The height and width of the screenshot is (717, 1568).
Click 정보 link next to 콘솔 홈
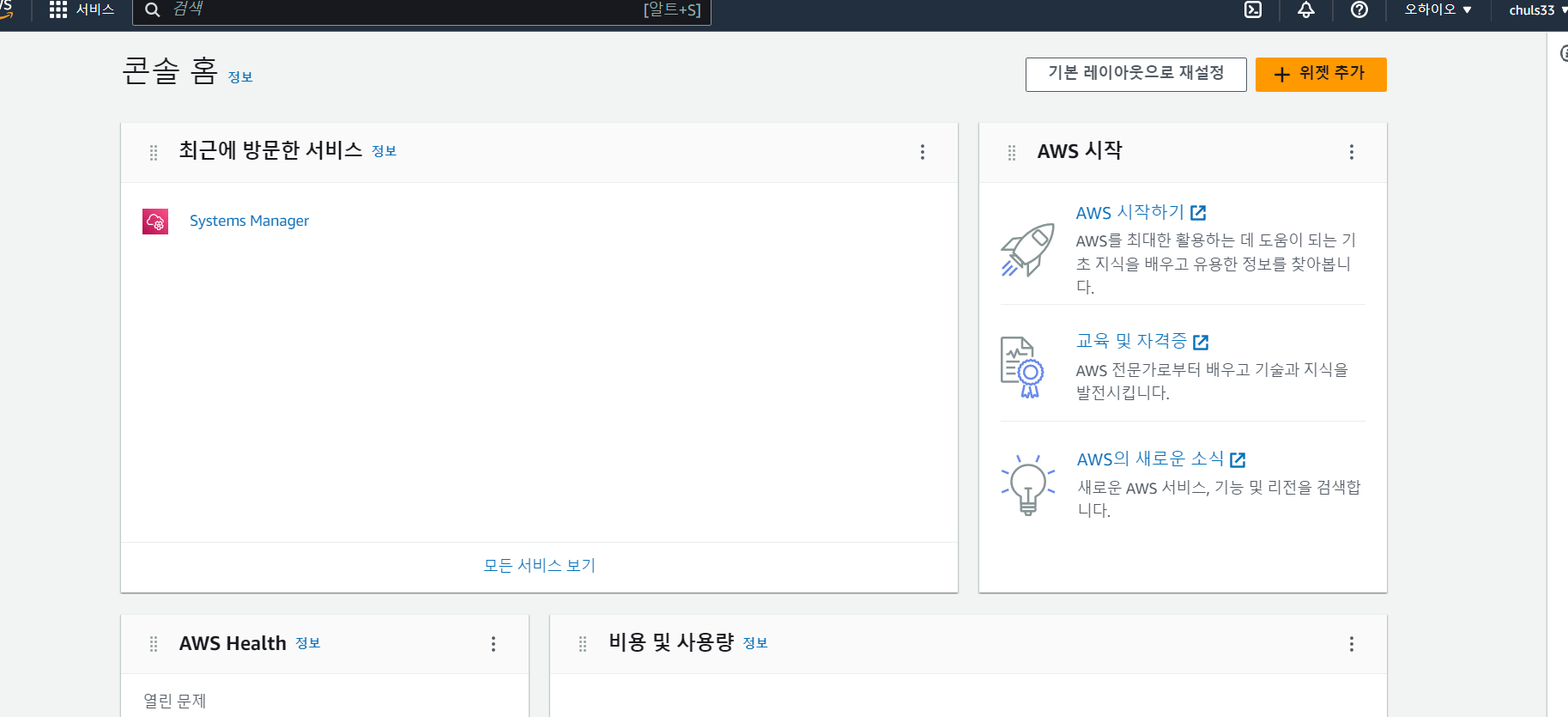[x=240, y=77]
